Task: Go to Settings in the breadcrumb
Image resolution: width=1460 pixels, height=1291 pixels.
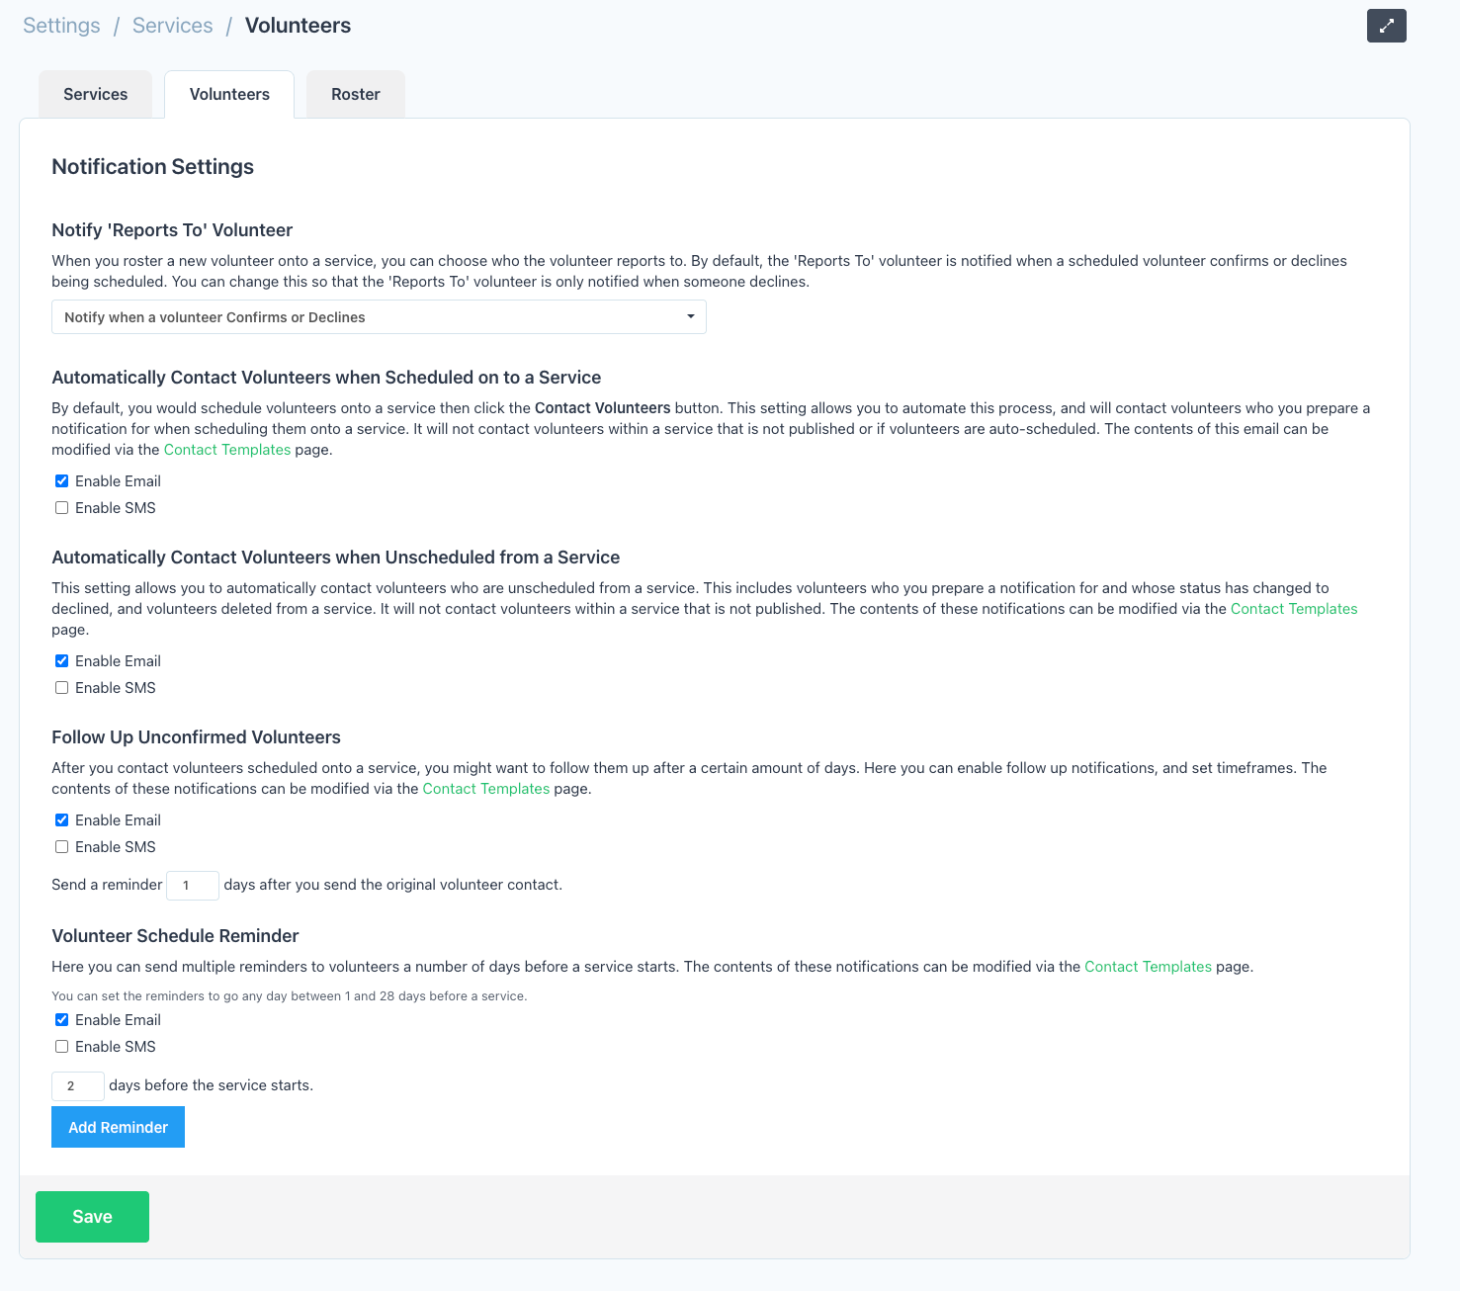Action: click(61, 26)
